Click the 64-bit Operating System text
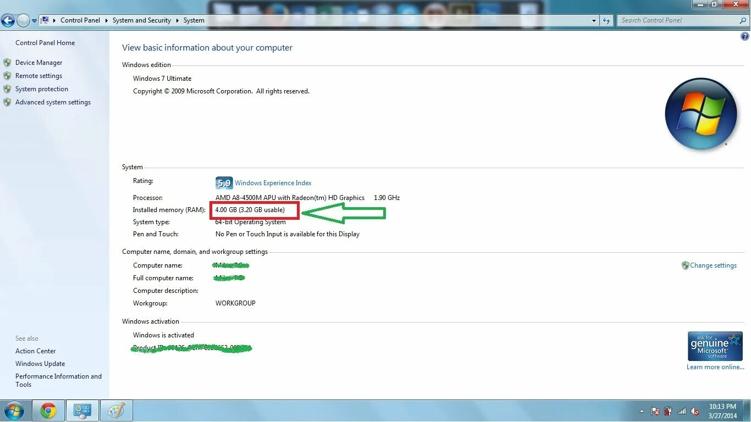 click(x=251, y=222)
